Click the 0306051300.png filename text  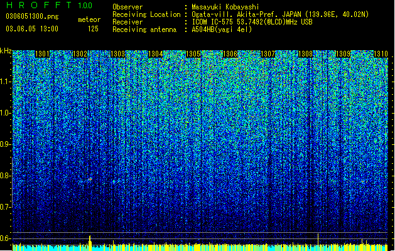pyautogui.click(x=32, y=16)
